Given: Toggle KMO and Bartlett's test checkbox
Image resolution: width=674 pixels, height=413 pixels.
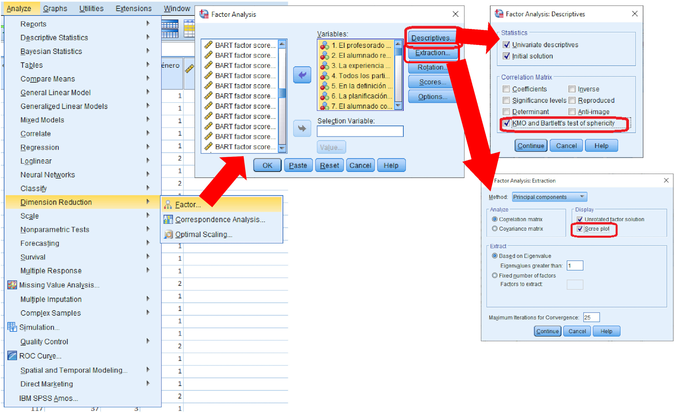Looking at the screenshot, I should pos(506,123).
